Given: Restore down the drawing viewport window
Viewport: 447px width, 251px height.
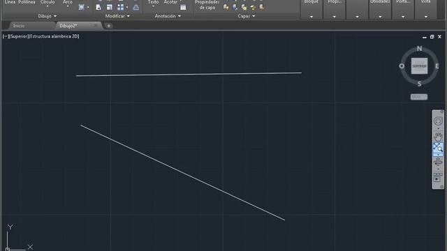Looking at the screenshot, I should [x=432, y=37].
